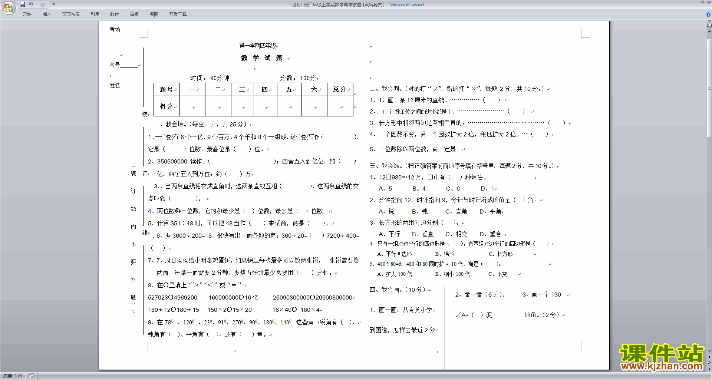
Task: Open the 邮件 ribbon tab
Action: 115,14
